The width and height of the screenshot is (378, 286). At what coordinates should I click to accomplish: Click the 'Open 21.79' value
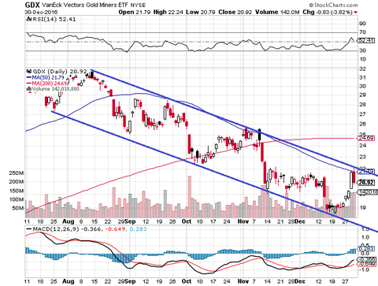point(135,12)
